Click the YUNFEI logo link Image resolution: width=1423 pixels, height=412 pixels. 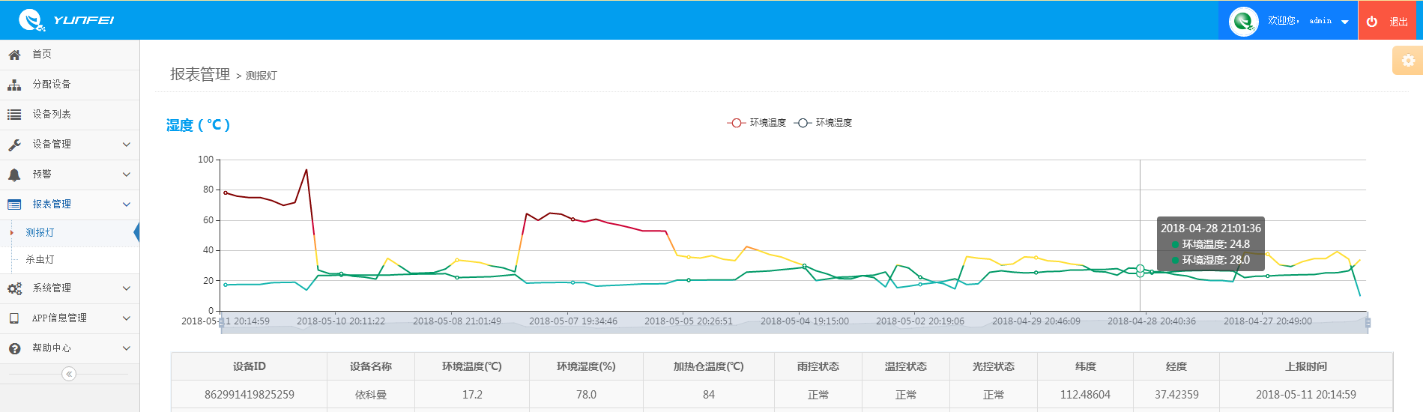point(67,20)
